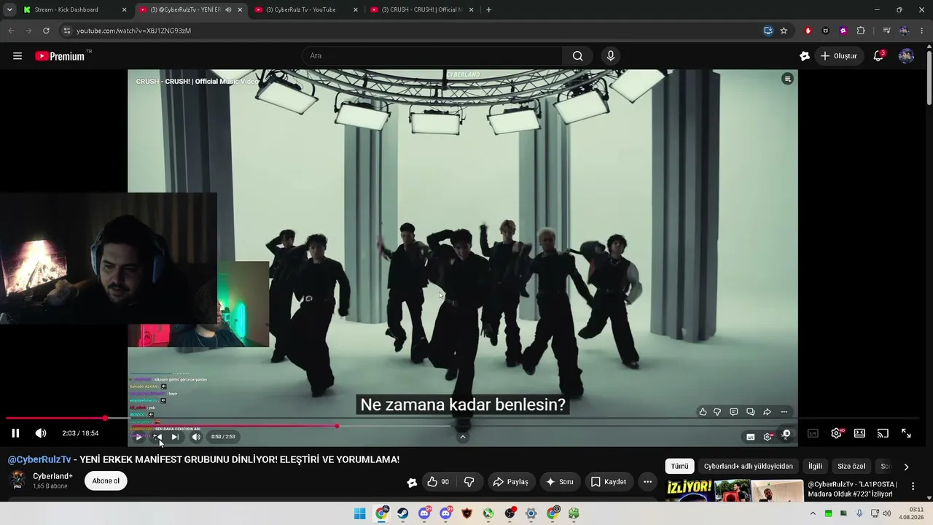Select the 'Size özel' filter chip
This screenshot has width=933, height=525.
[x=851, y=467]
